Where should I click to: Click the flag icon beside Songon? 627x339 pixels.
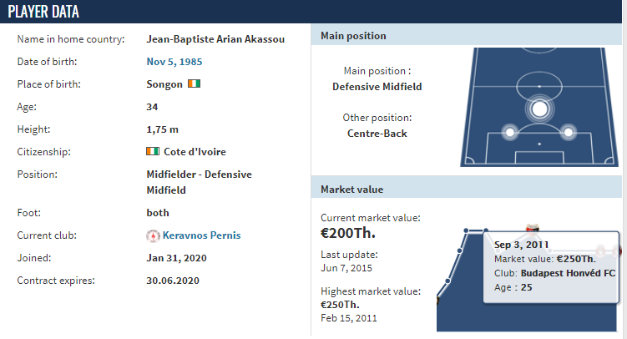coord(195,83)
